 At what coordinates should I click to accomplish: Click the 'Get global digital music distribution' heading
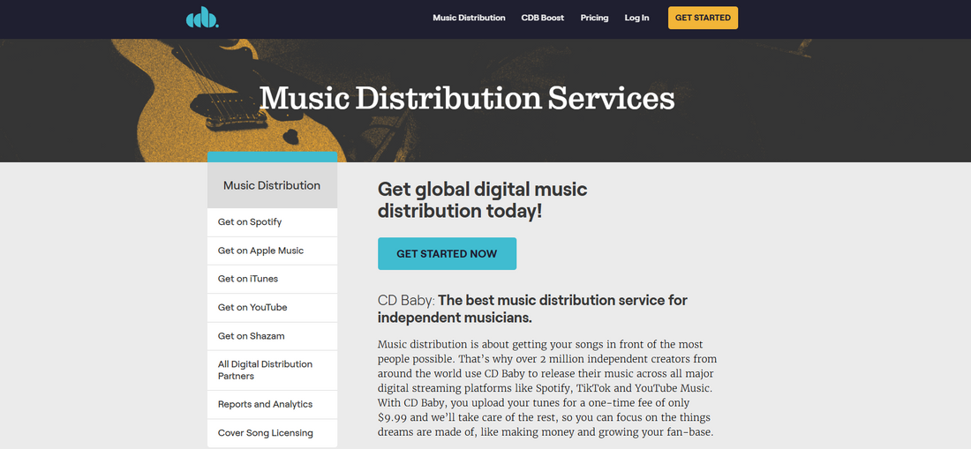tap(482, 200)
